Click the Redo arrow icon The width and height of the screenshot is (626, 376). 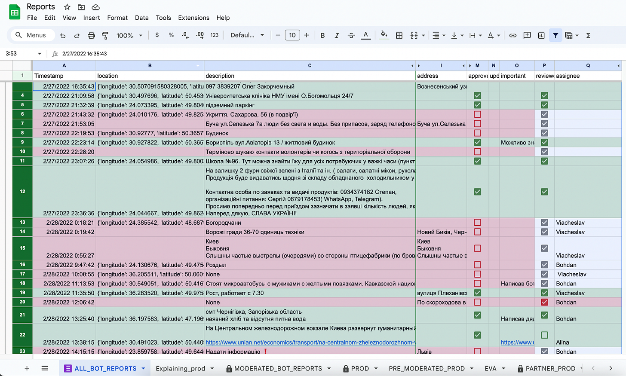(x=77, y=36)
